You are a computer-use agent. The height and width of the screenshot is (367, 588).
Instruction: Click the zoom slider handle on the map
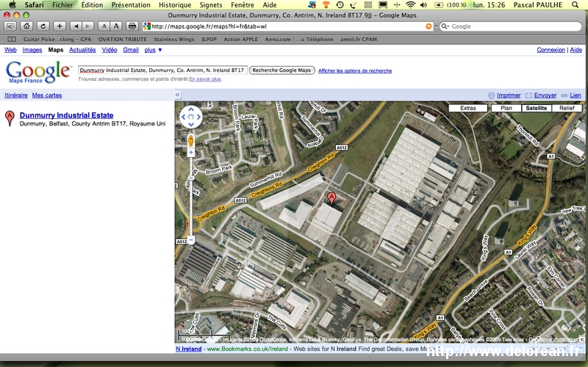click(191, 178)
